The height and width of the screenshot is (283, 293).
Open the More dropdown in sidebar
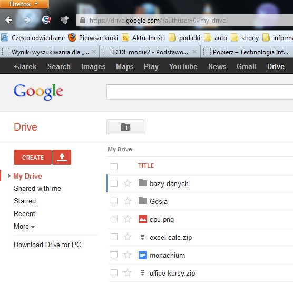24,227
